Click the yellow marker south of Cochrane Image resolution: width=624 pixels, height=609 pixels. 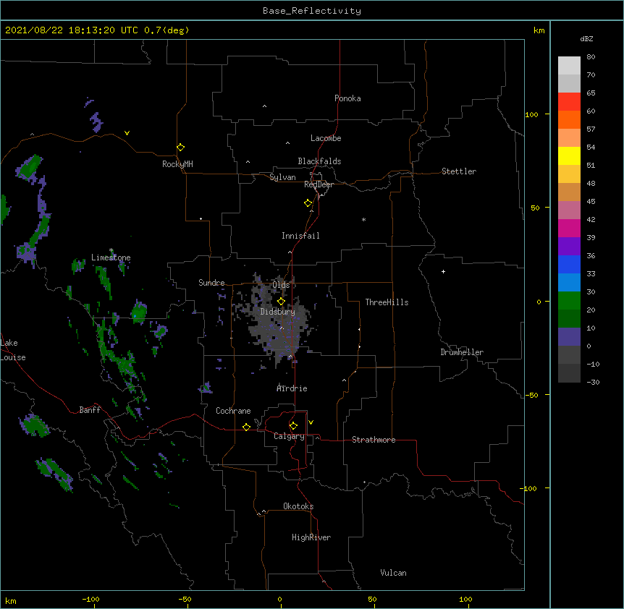246,427
